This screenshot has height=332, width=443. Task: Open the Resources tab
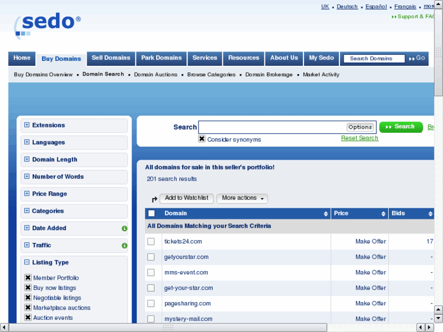pyautogui.click(x=244, y=58)
